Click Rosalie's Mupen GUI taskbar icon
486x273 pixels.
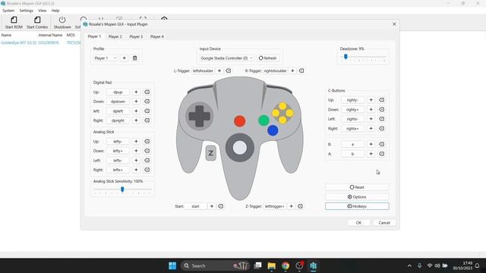click(313, 266)
